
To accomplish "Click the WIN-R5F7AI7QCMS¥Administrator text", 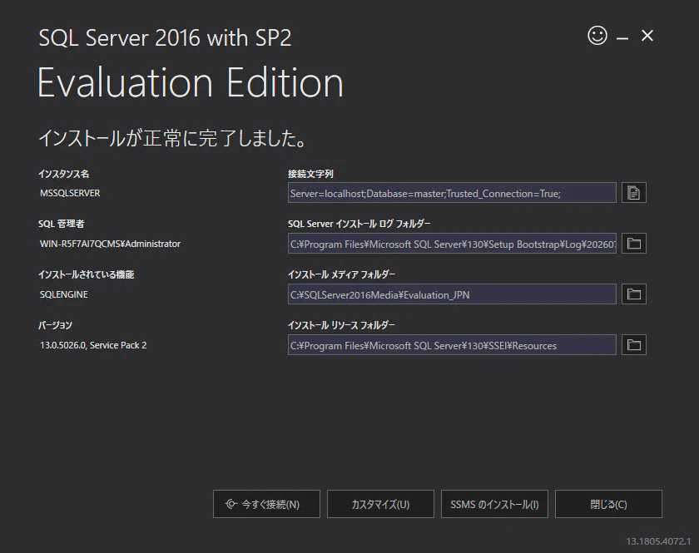I will coord(110,244).
